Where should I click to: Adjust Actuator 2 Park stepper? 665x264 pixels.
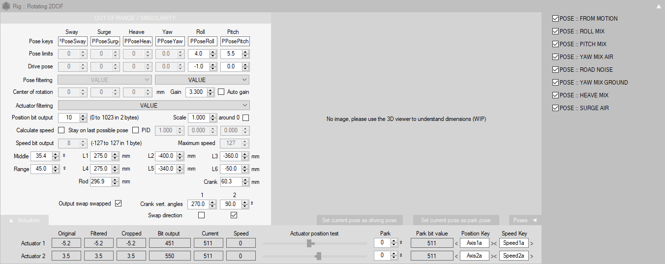pyautogui.click(x=394, y=256)
